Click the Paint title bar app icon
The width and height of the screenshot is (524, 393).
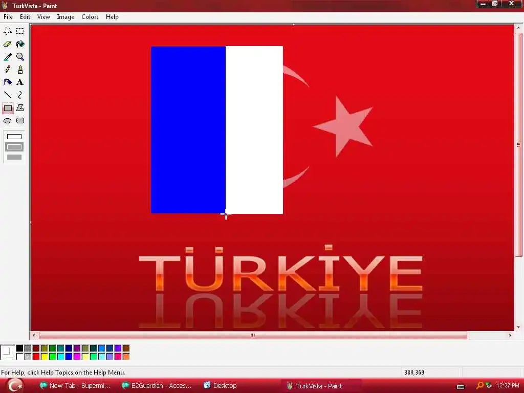coord(5,5)
